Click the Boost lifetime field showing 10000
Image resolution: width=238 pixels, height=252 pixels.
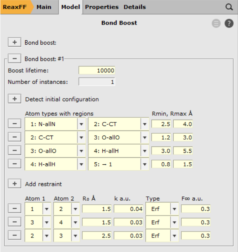[x=97, y=70]
